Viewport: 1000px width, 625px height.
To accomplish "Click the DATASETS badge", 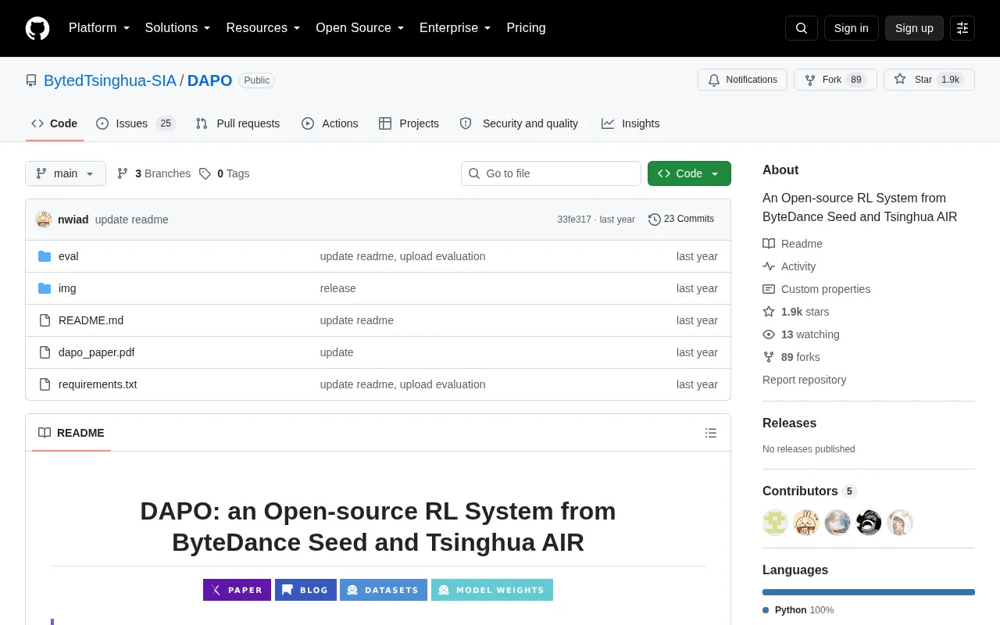I will tap(384, 590).
